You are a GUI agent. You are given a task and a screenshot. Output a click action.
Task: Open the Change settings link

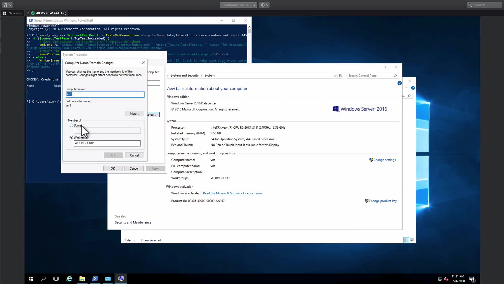384,160
